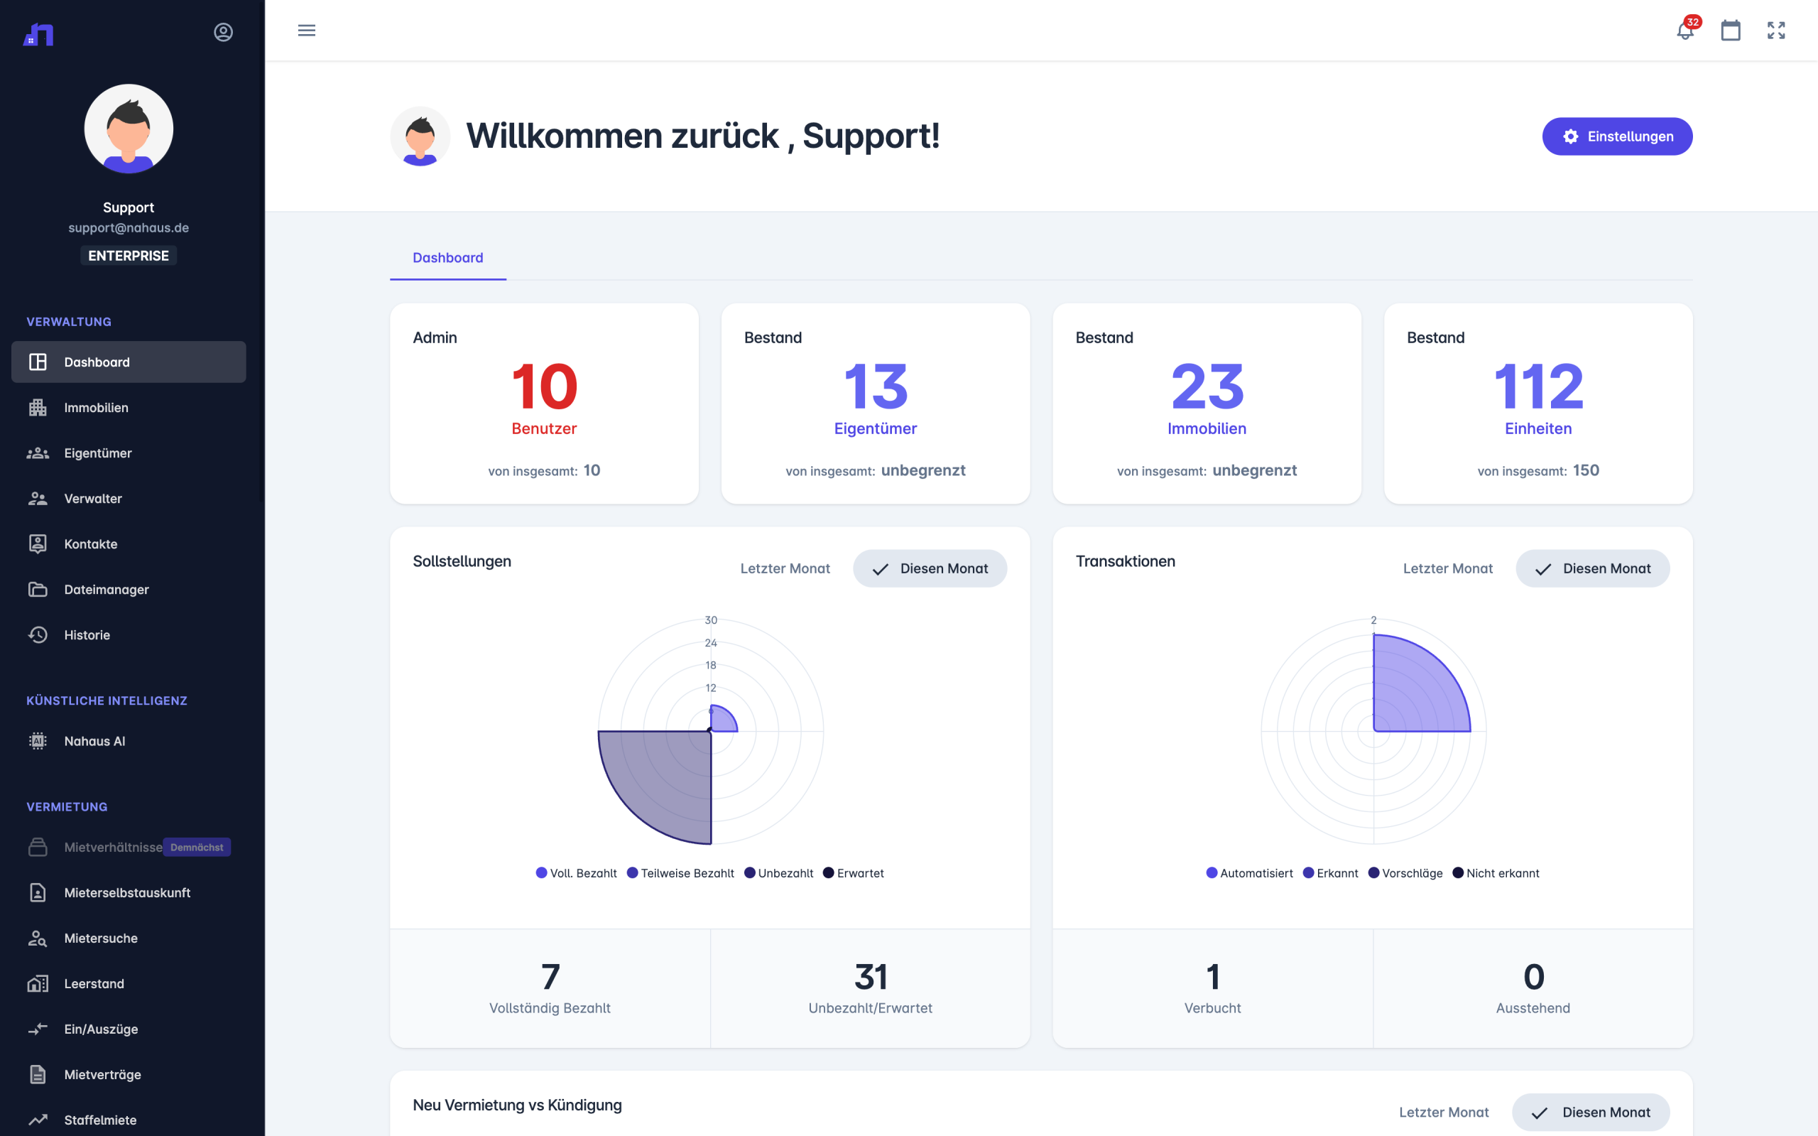Switch to the Dashboard tab
The image size is (1818, 1136).
pos(447,258)
